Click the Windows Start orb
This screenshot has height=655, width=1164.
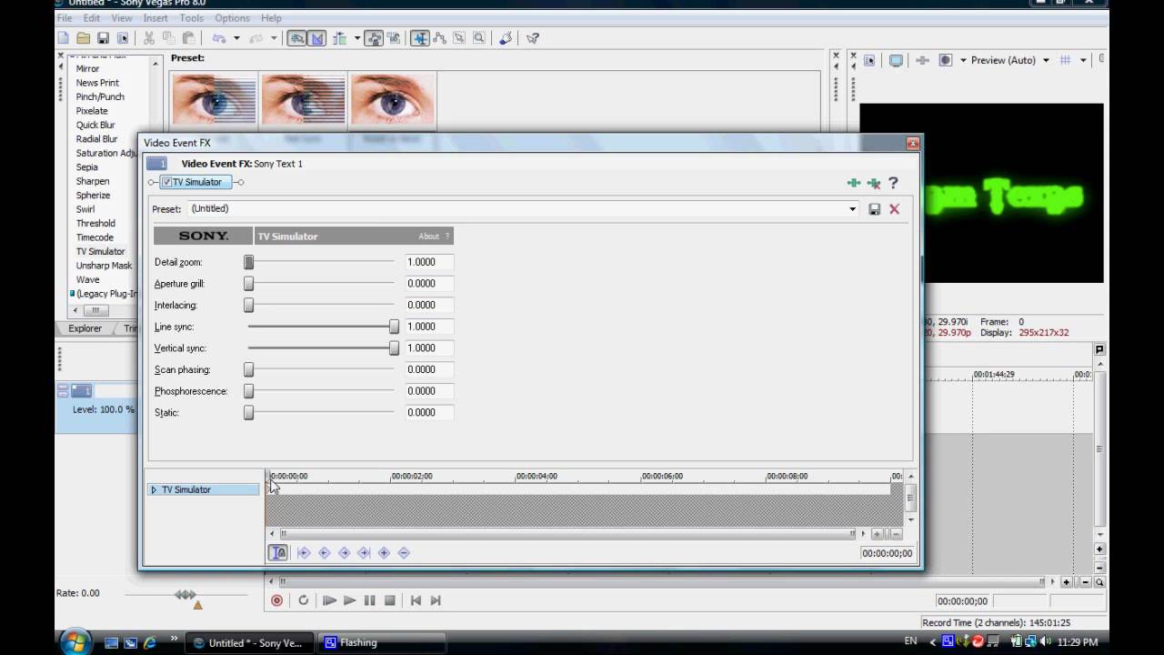click(76, 642)
